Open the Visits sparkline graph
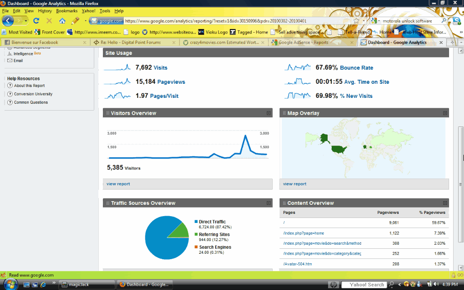This screenshot has width=464, height=290. click(117, 68)
